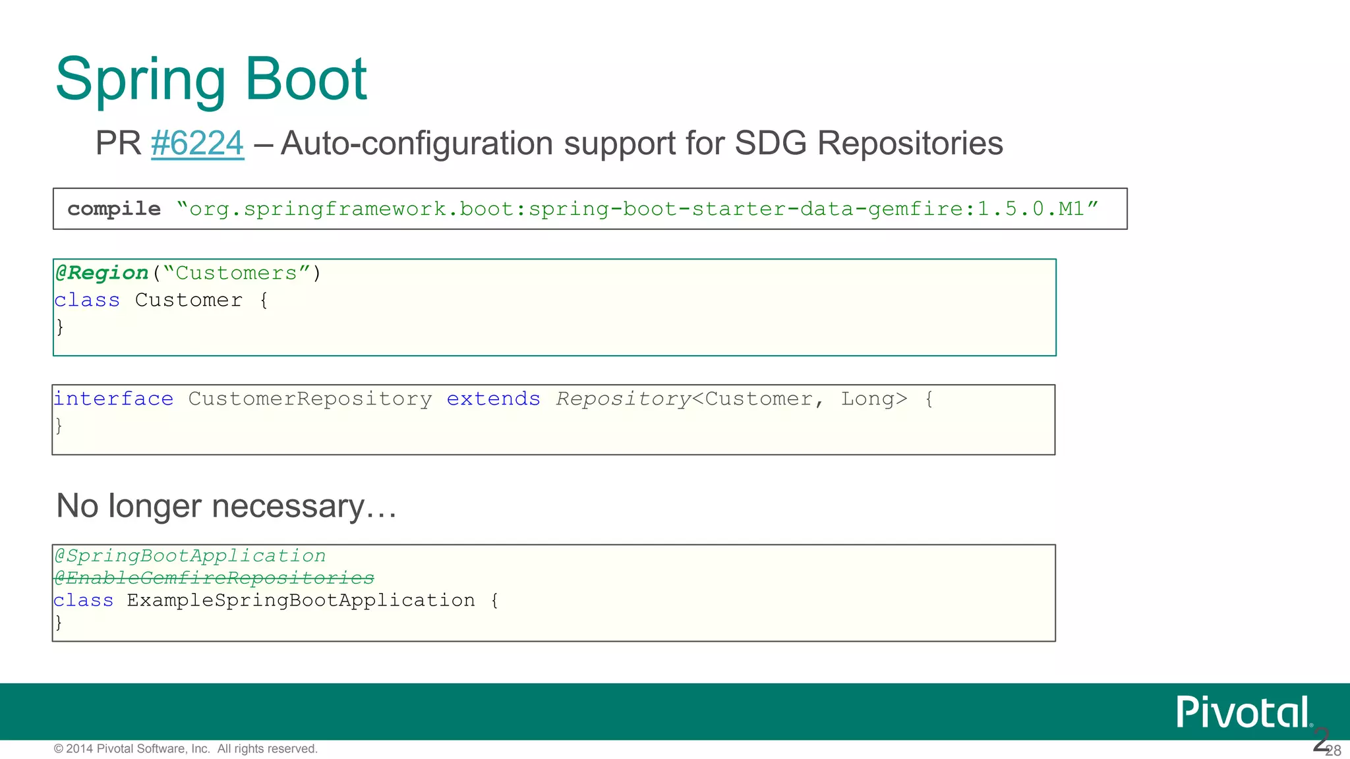
Task: Click the 'No longer necessary…' heading
Action: (227, 506)
